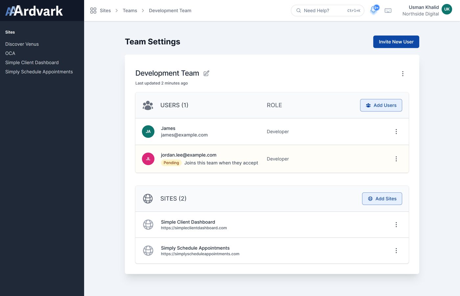Click the AArdvark logo
460x296 pixels.
pyautogui.click(x=34, y=11)
